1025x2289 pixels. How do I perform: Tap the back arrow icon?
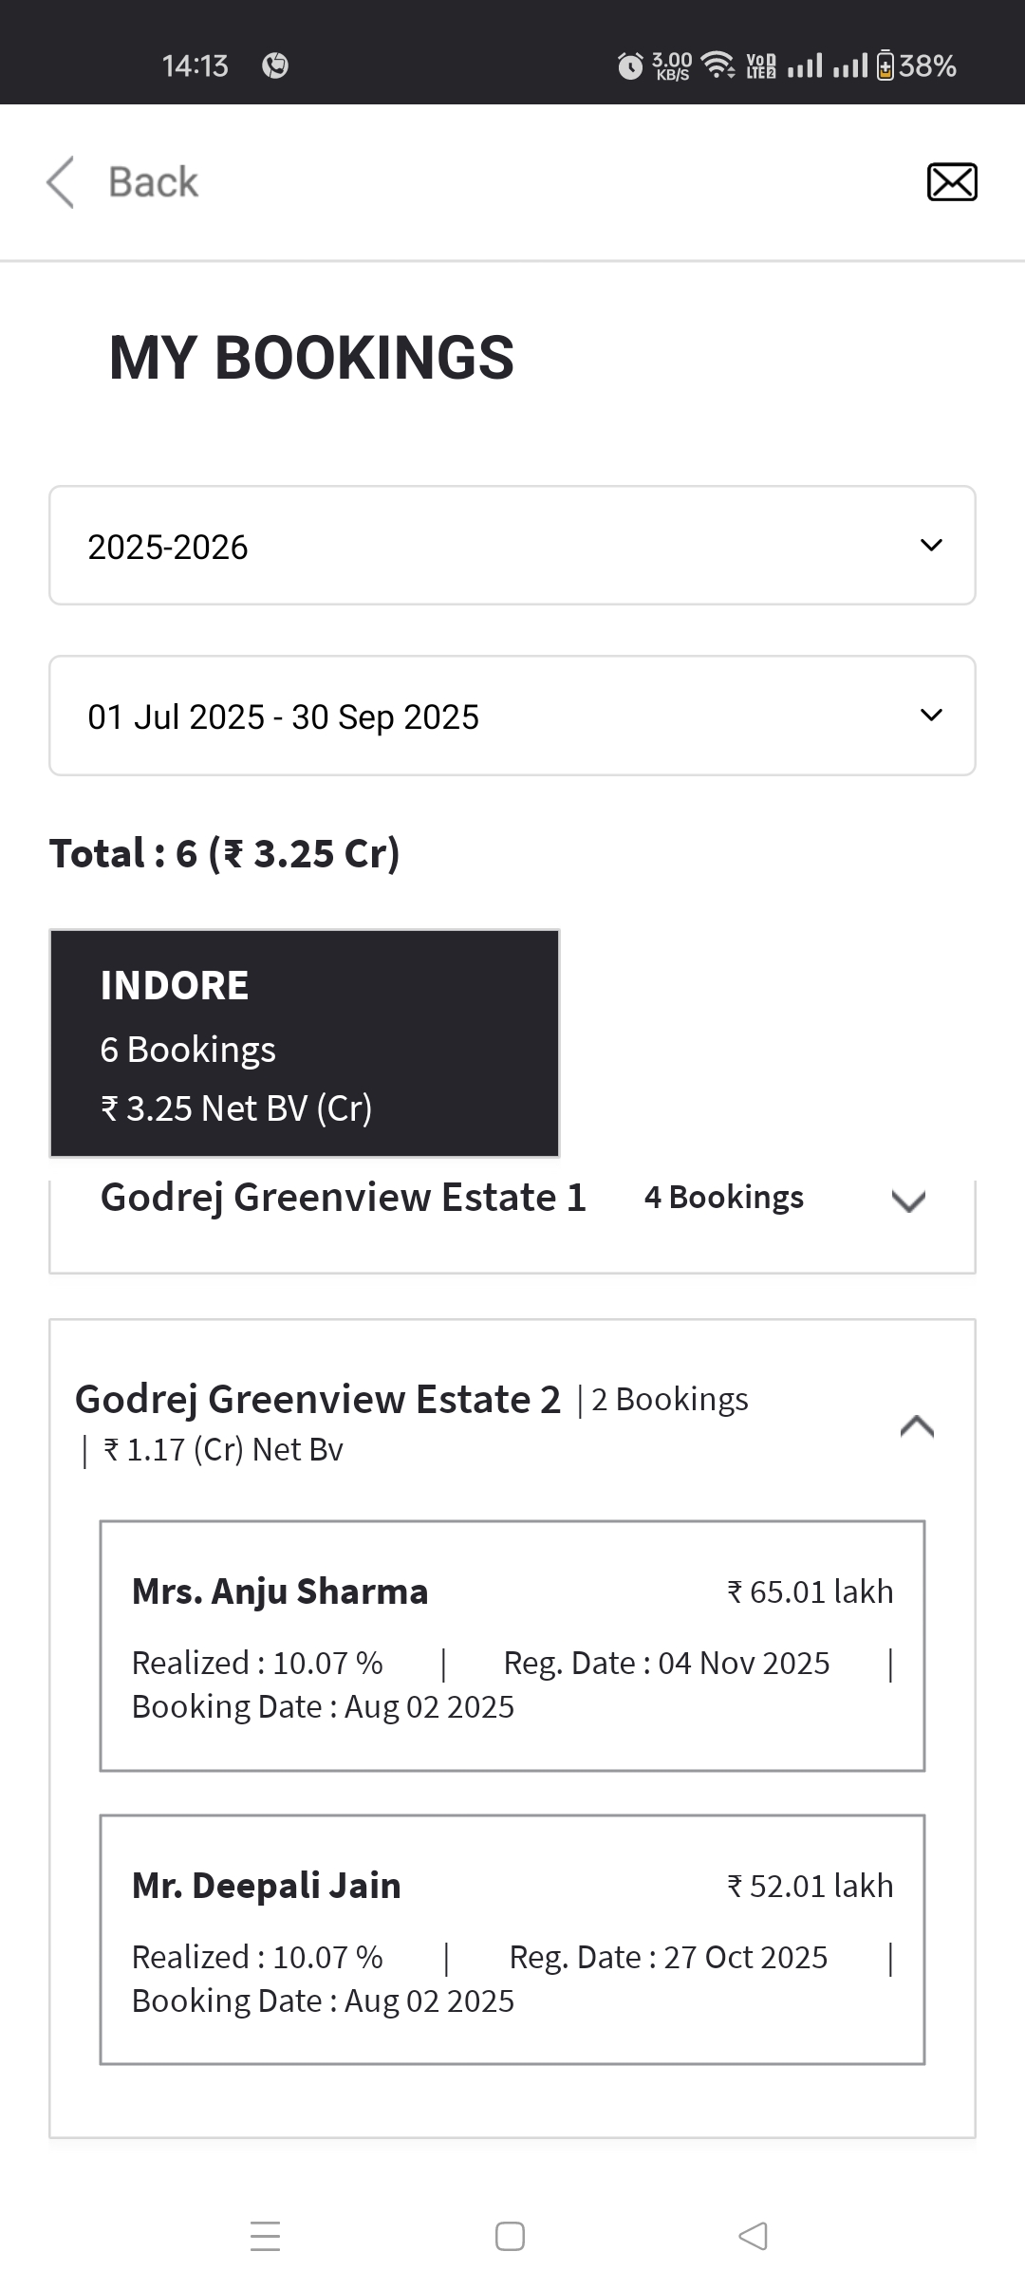pyautogui.click(x=61, y=181)
